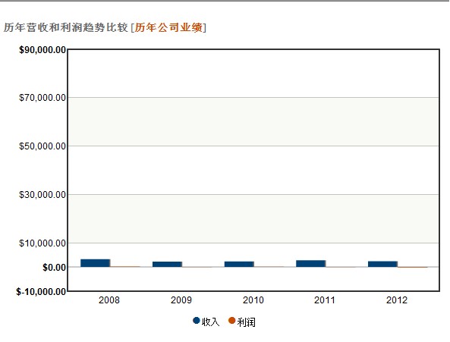Click the 2008 x-axis label
Image resolution: width=450 pixels, height=342 pixels.
point(109,300)
